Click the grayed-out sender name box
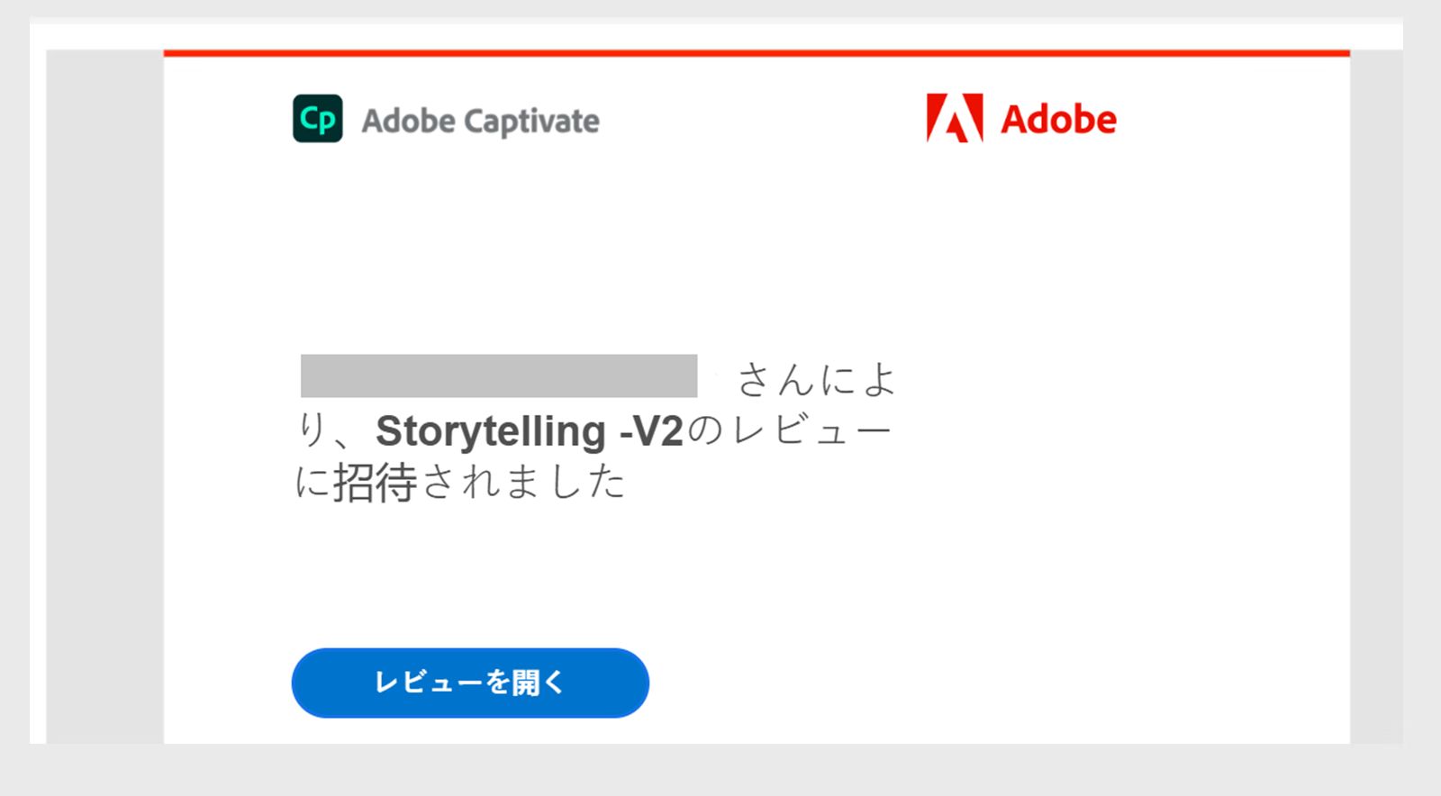This screenshot has height=796, width=1441. 498,376
